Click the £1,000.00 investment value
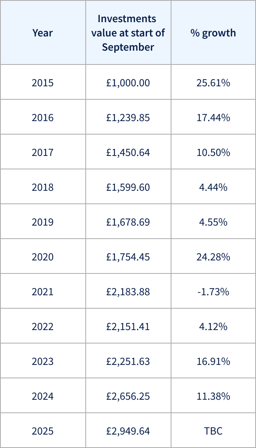Viewport: 256px width, 448px height. click(128, 83)
